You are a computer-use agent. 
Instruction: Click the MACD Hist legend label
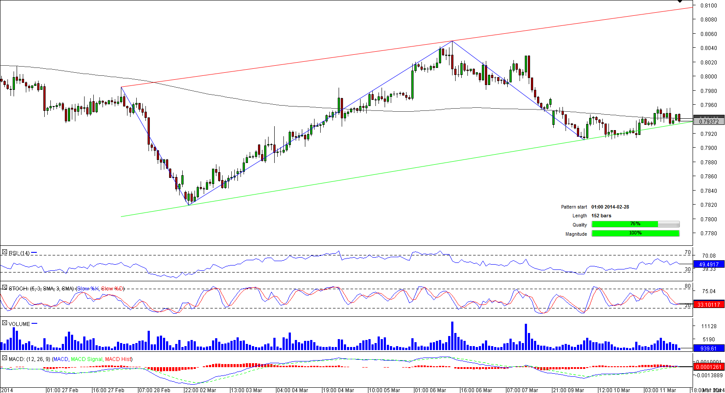(118, 359)
